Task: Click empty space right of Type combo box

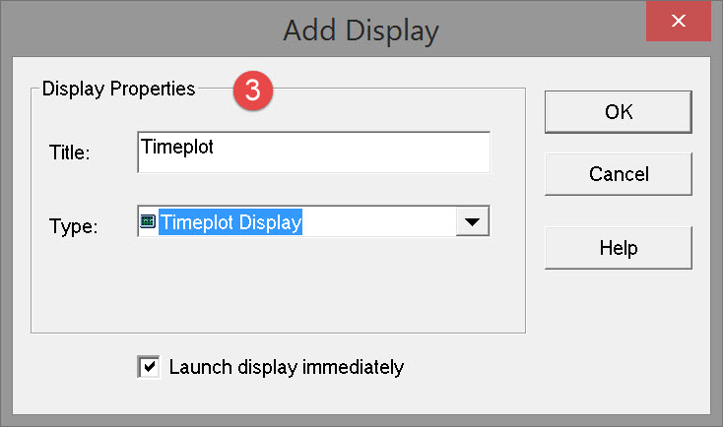Action: [x=507, y=222]
